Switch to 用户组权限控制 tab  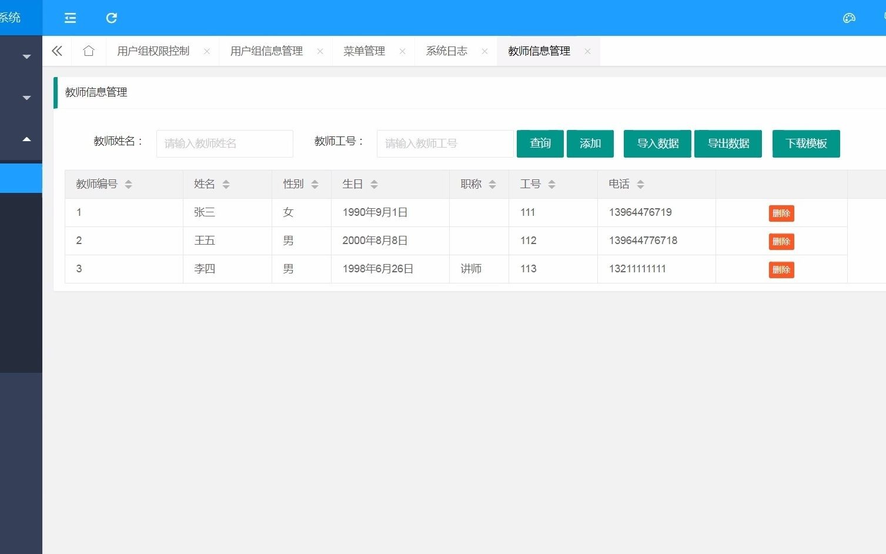tap(153, 51)
